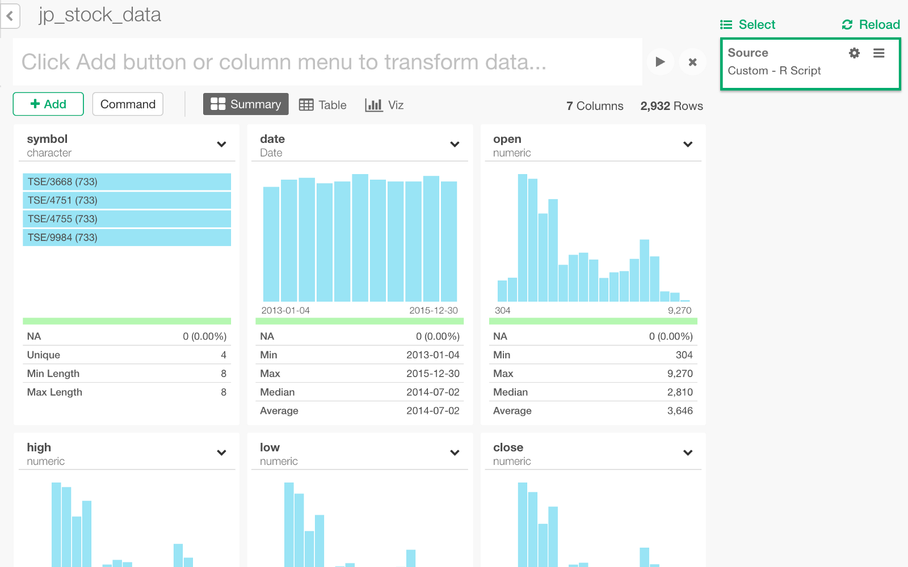This screenshot has height=567, width=908.
Task: Open the Source hamburger menu icon
Action: tap(878, 53)
